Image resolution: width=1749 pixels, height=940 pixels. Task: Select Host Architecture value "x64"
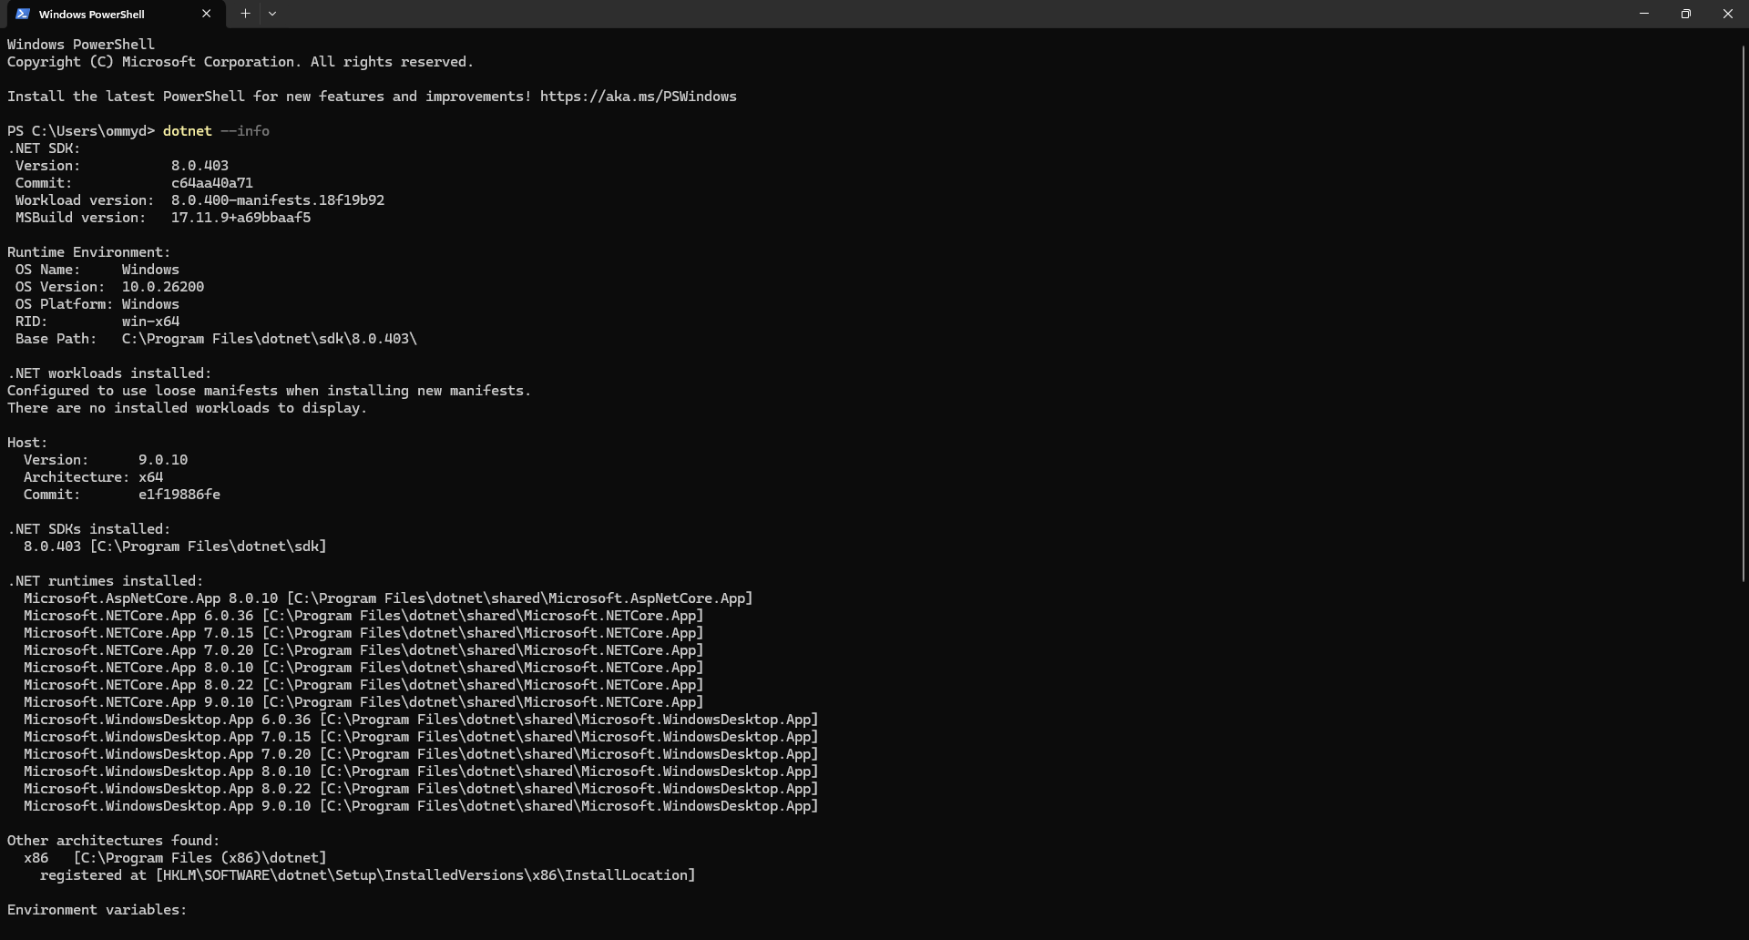coord(150,477)
